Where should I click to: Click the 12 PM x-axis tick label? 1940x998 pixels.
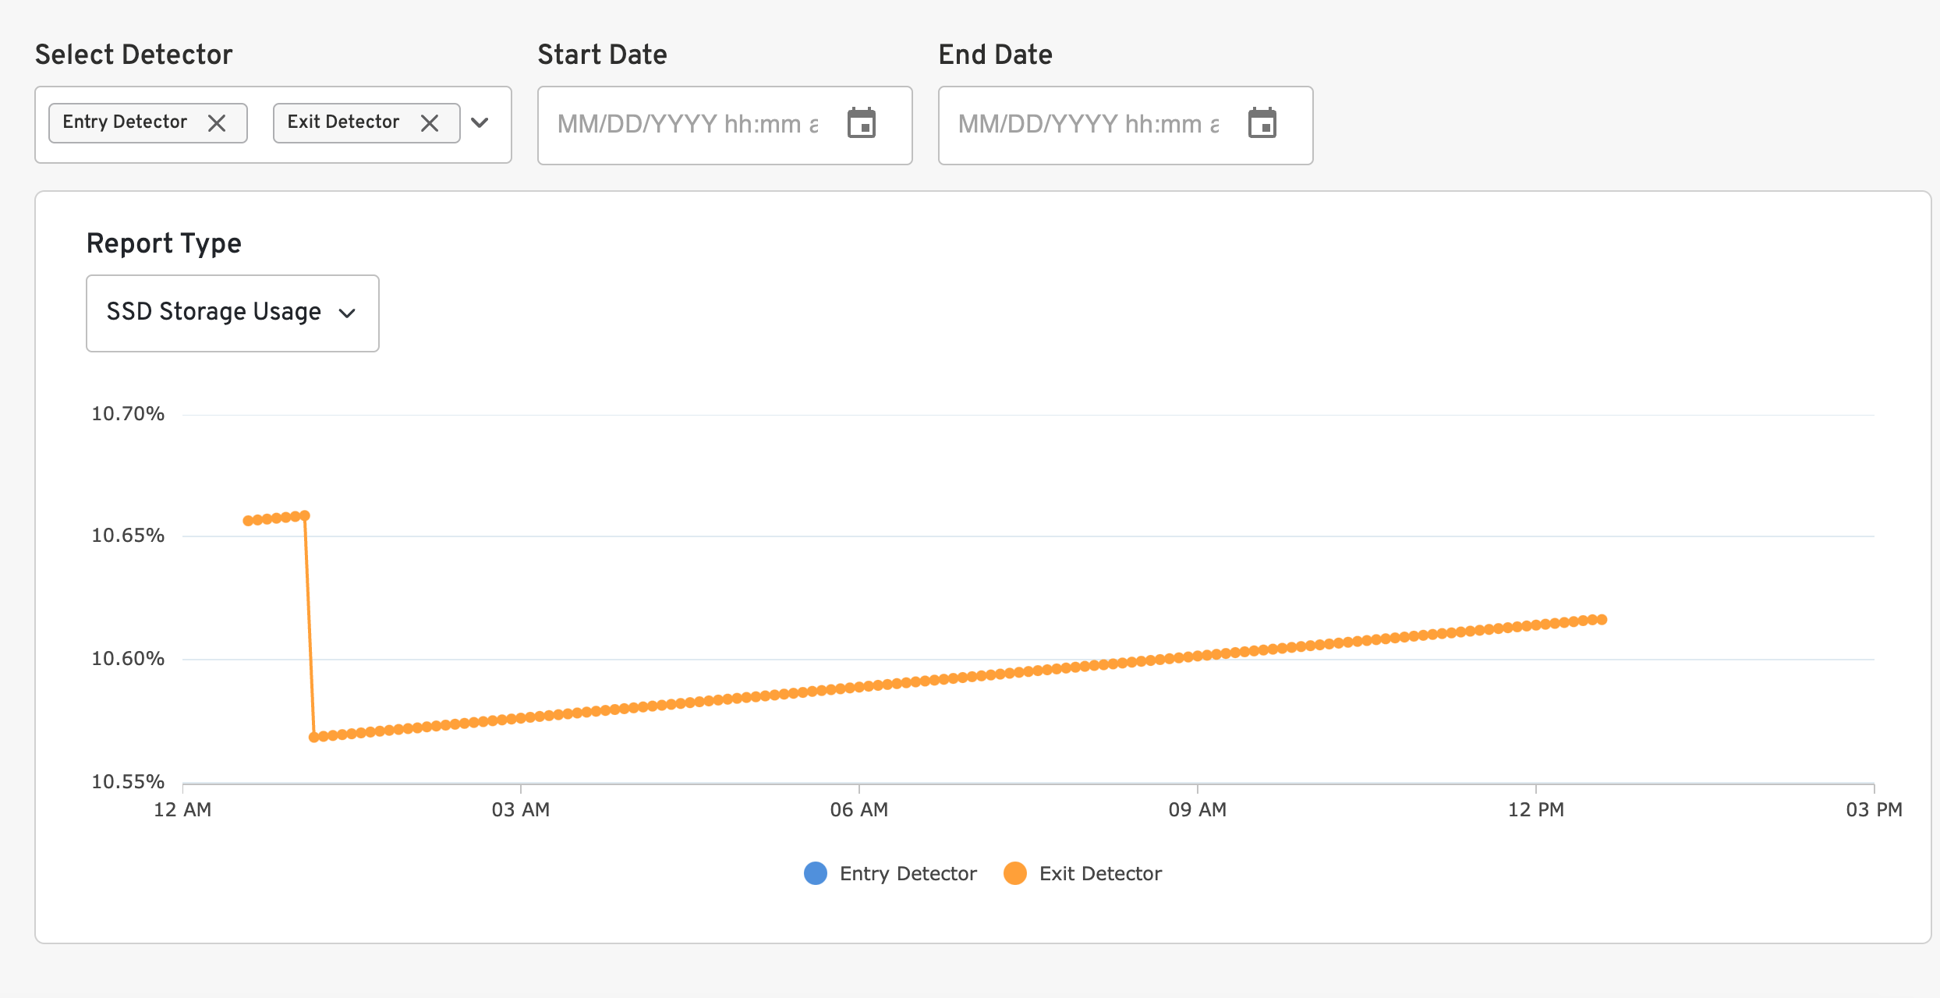pyautogui.click(x=1535, y=809)
